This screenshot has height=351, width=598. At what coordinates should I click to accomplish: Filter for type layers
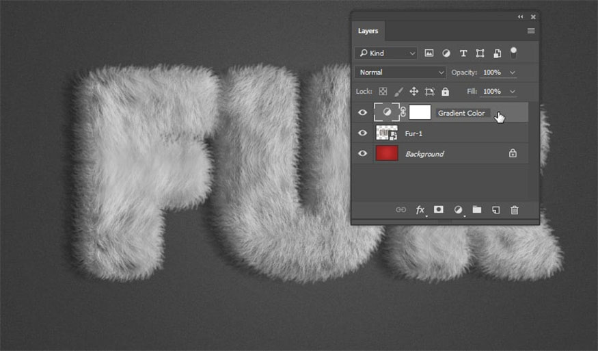click(x=463, y=53)
